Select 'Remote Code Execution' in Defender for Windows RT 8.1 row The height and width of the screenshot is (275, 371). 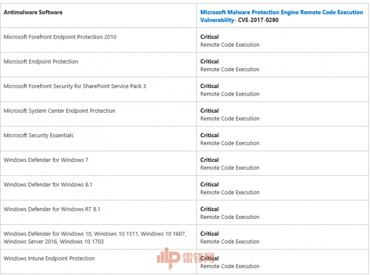pos(230,217)
